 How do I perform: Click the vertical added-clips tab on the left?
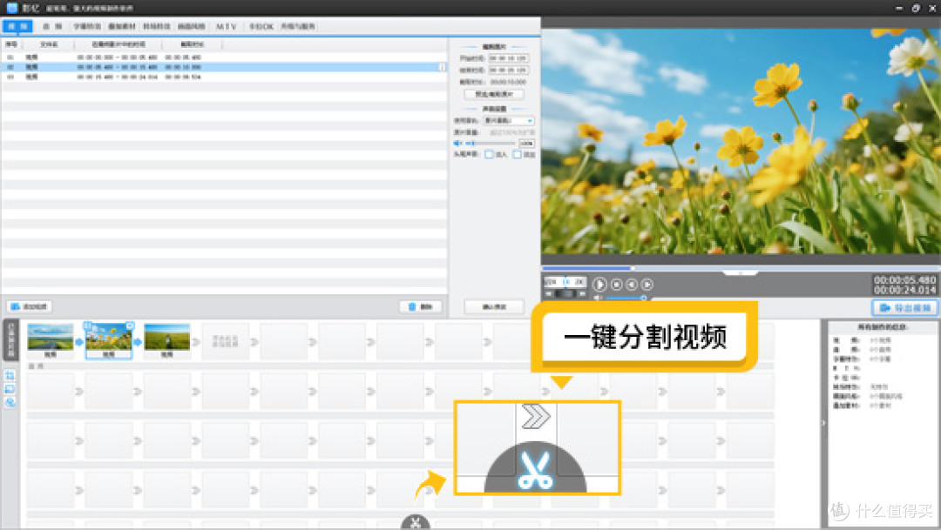tap(10, 340)
